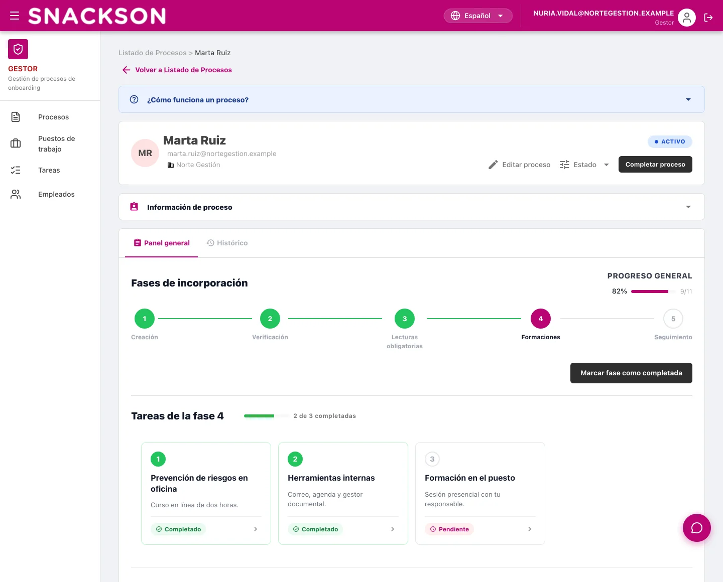Click the phase 4 tasks progress bar
Screen dimensions: 723x582
pos(266,416)
